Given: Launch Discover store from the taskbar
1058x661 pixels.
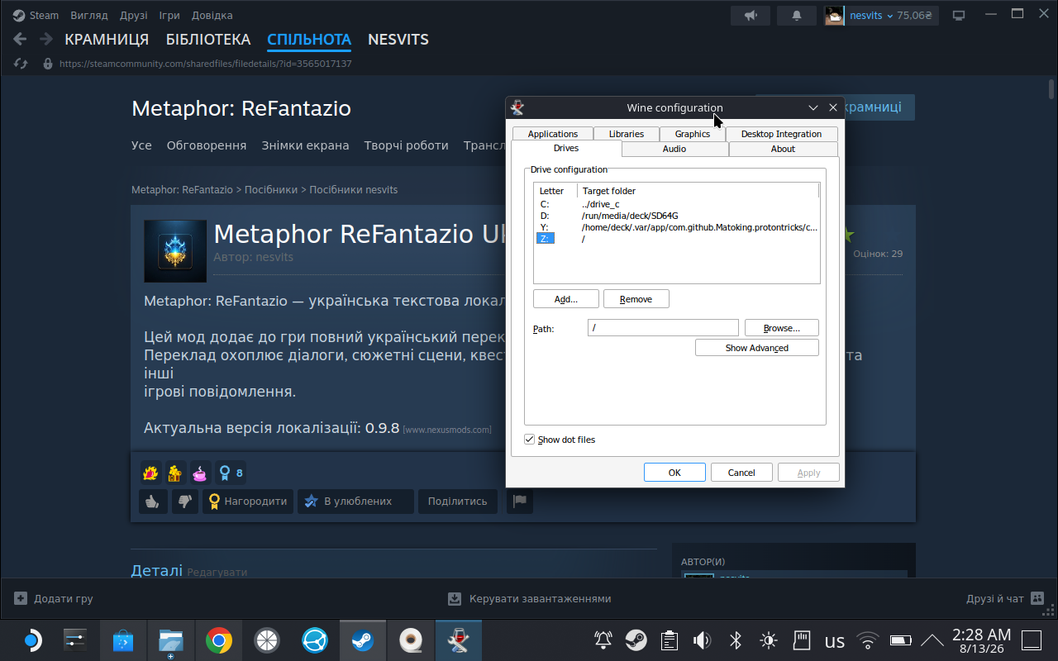Looking at the screenshot, I should 123,640.
